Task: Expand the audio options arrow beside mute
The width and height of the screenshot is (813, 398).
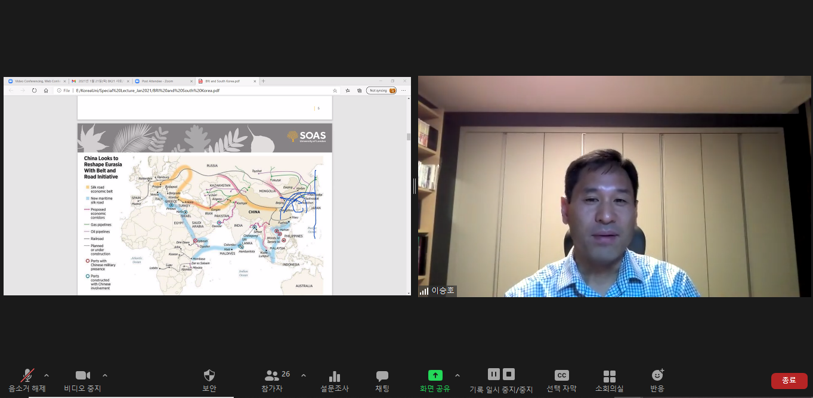Action: click(x=47, y=375)
